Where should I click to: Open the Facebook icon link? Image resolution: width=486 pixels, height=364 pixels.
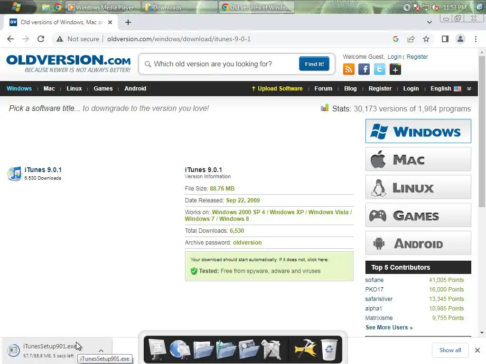pos(364,69)
